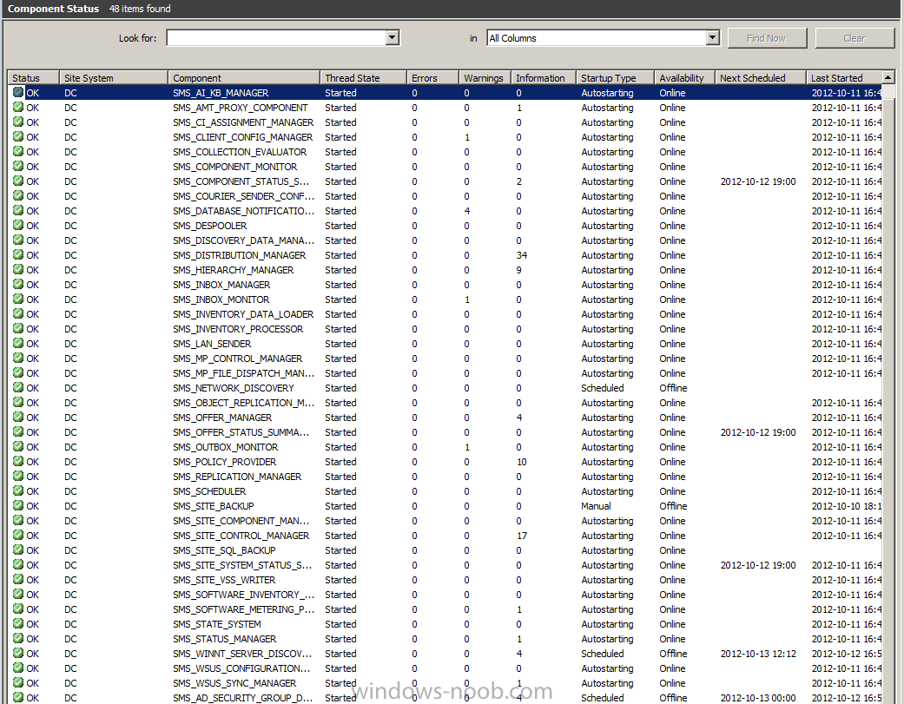Click the status icon for SMS_INVENTORY_PROCESSOR
The width and height of the screenshot is (904, 704).
[18, 328]
